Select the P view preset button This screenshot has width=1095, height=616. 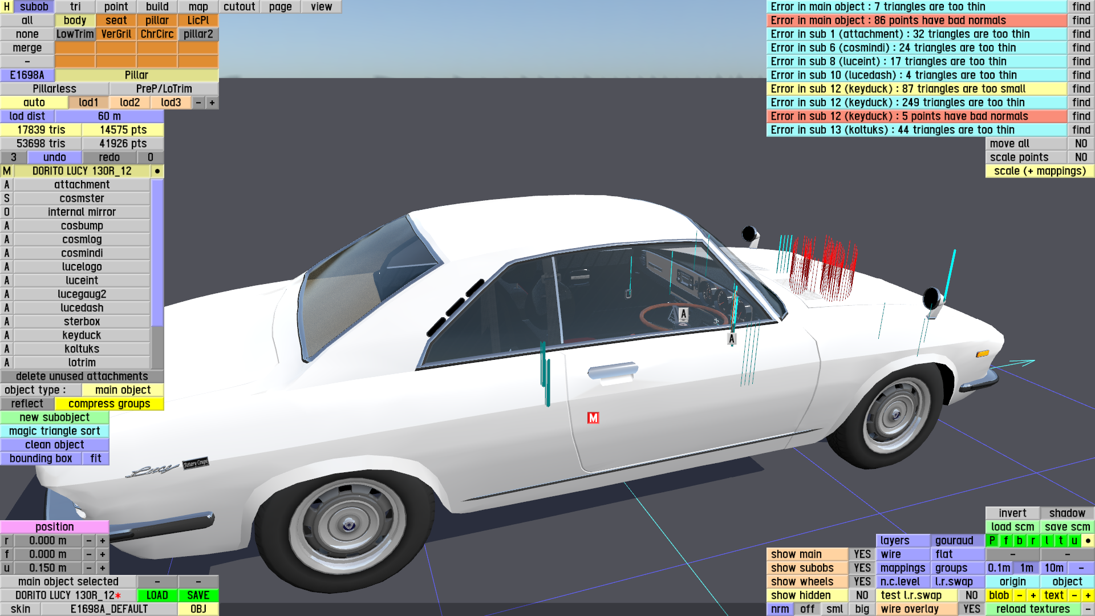992,541
